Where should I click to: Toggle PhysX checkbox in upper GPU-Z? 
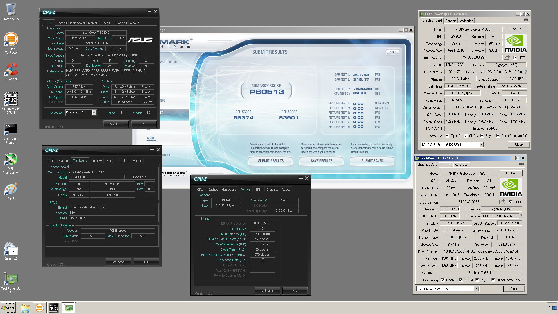tap(482, 136)
